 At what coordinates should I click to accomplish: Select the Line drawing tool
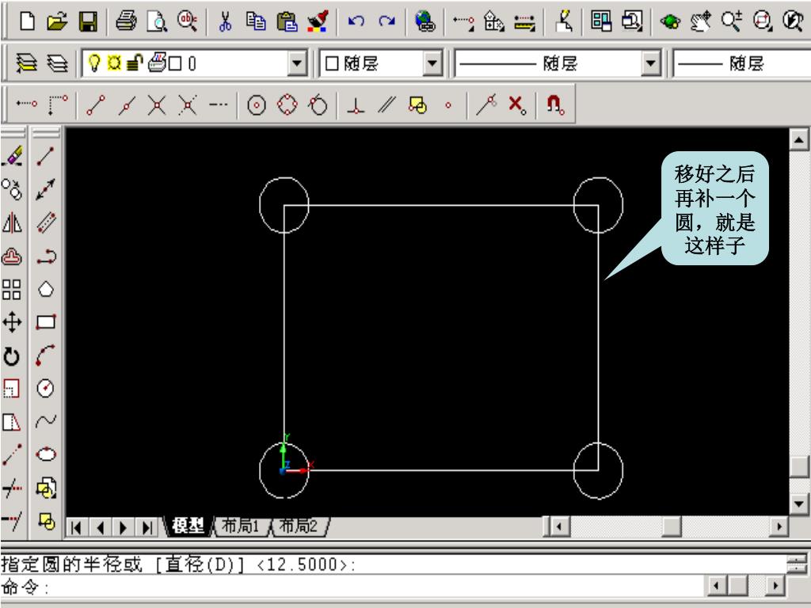[x=45, y=156]
